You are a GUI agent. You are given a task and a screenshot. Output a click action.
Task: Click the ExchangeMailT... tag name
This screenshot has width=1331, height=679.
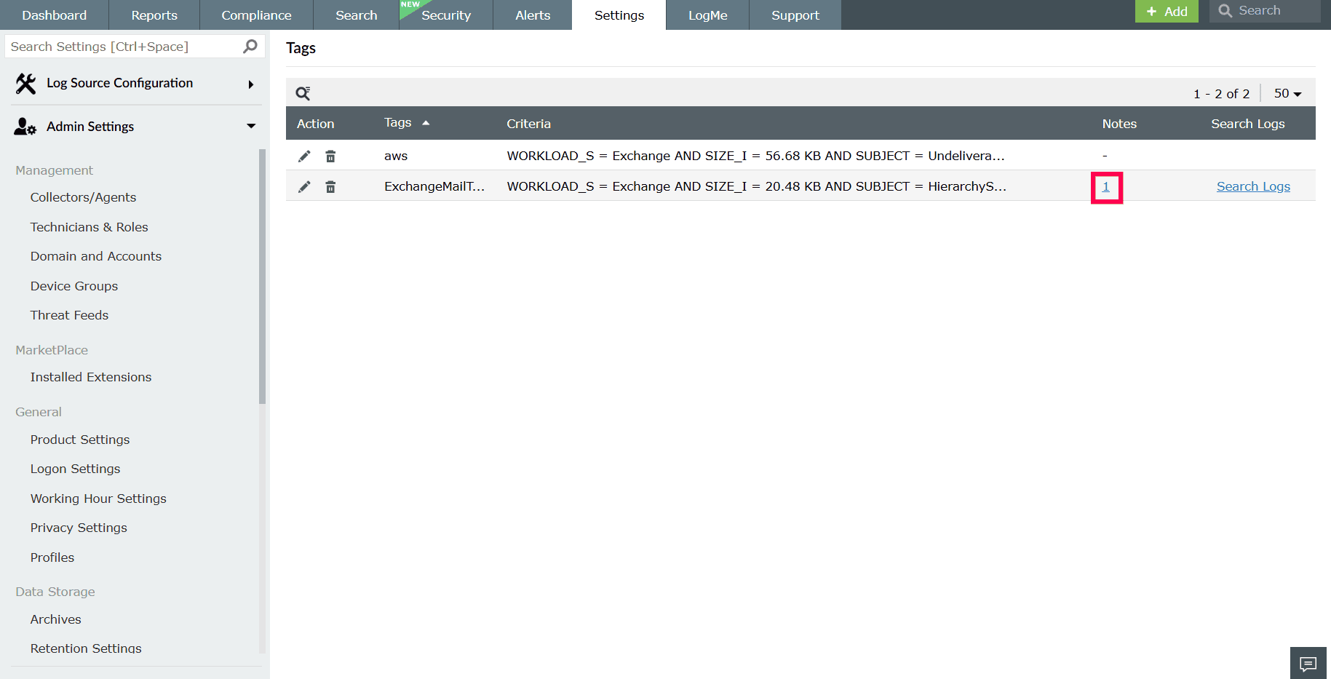coord(434,186)
